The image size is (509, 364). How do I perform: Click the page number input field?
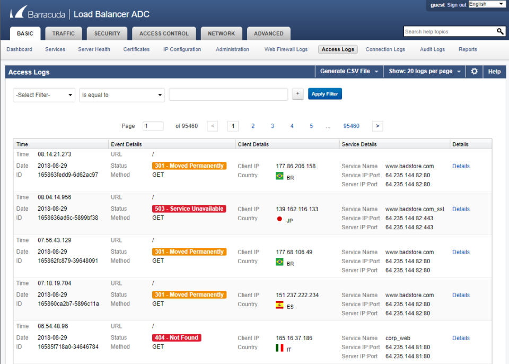pyautogui.click(x=153, y=126)
